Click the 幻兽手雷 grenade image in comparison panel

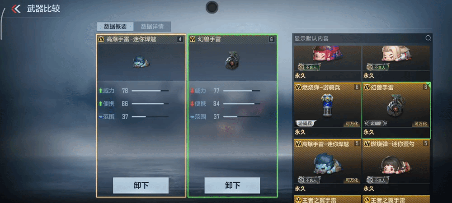tap(233, 60)
